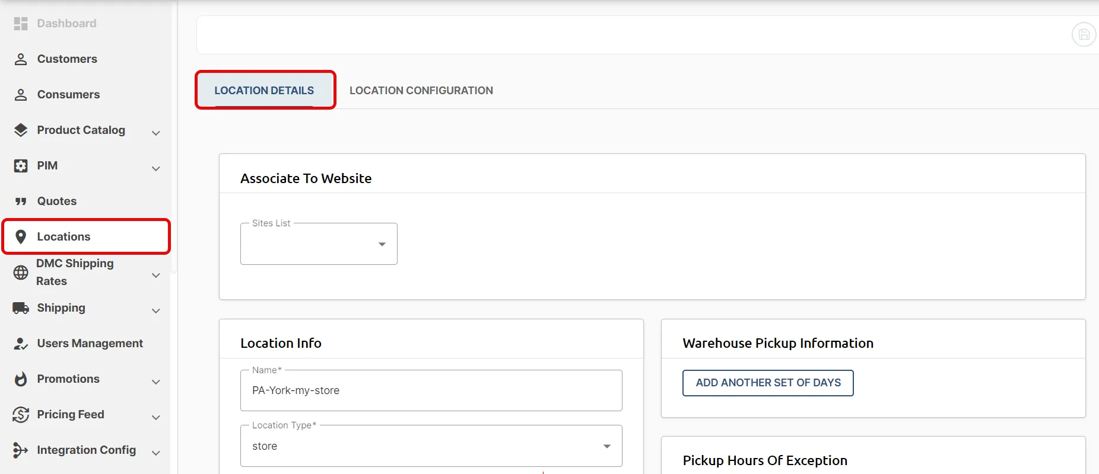Click the Warehouse Pickup Information heading
1099x474 pixels.
[x=778, y=343]
